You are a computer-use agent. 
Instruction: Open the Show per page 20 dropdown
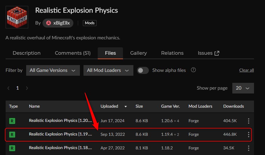click(x=243, y=88)
